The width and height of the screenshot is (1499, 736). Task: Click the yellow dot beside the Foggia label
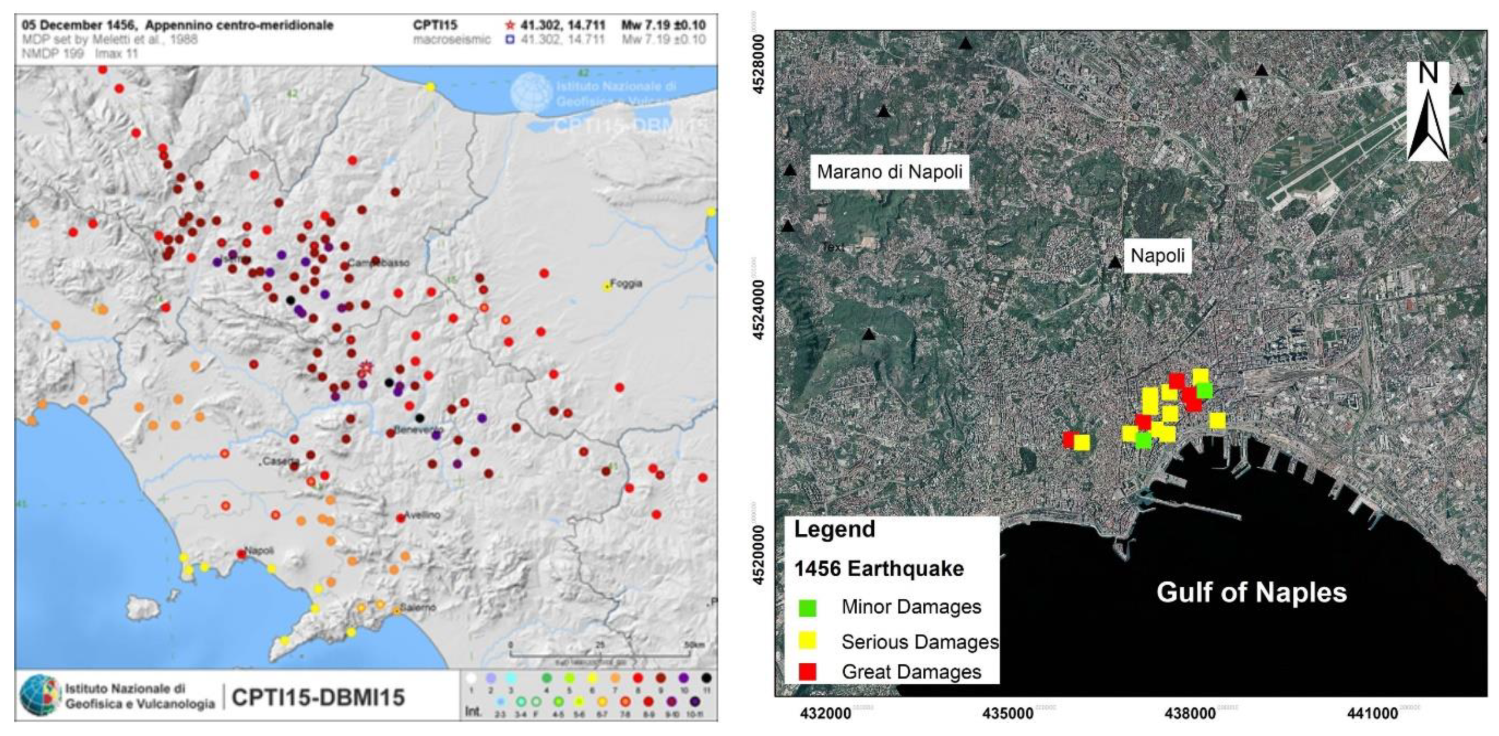[x=607, y=286]
